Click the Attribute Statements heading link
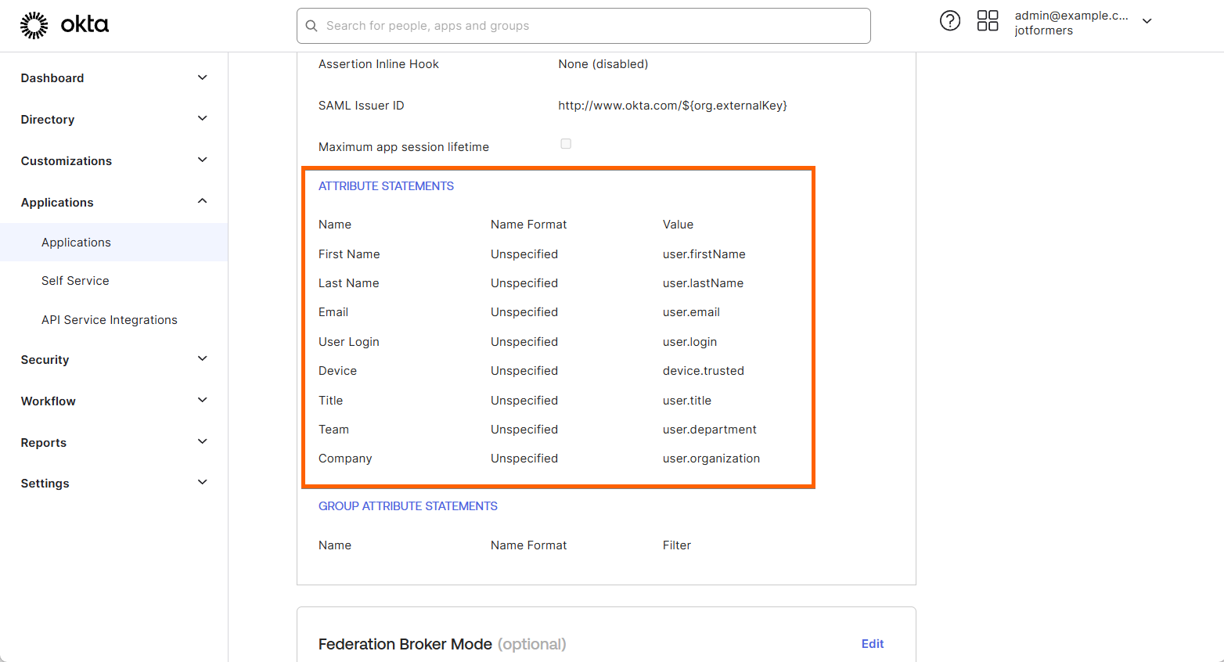The height and width of the screenshot is (662, 1224). click(386, 186)
